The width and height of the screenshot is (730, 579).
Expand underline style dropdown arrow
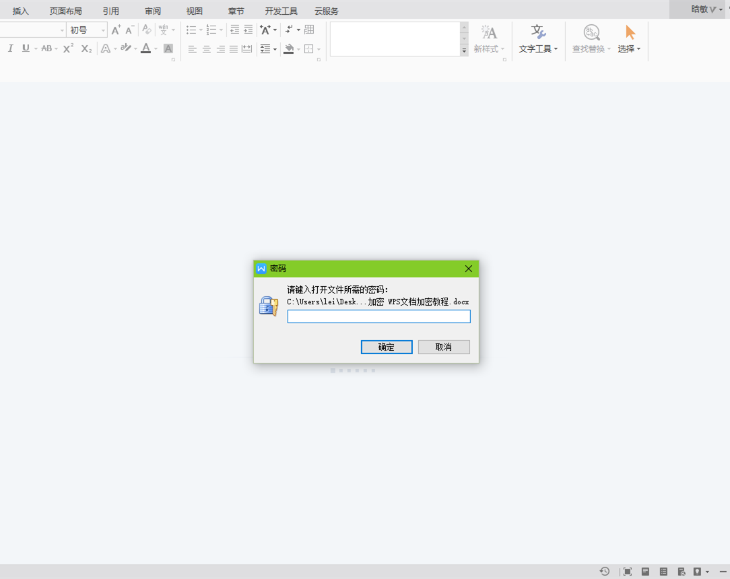point(36,49)
